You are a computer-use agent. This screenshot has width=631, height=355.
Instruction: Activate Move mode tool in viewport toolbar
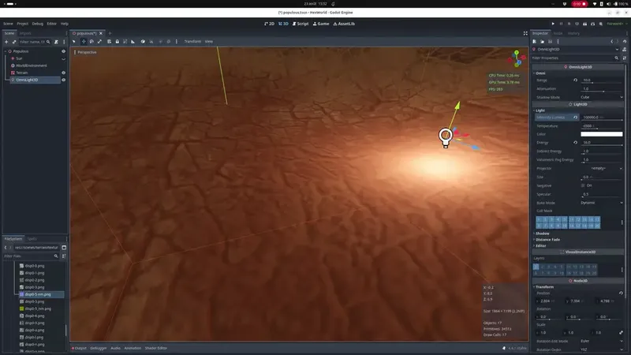84,42
